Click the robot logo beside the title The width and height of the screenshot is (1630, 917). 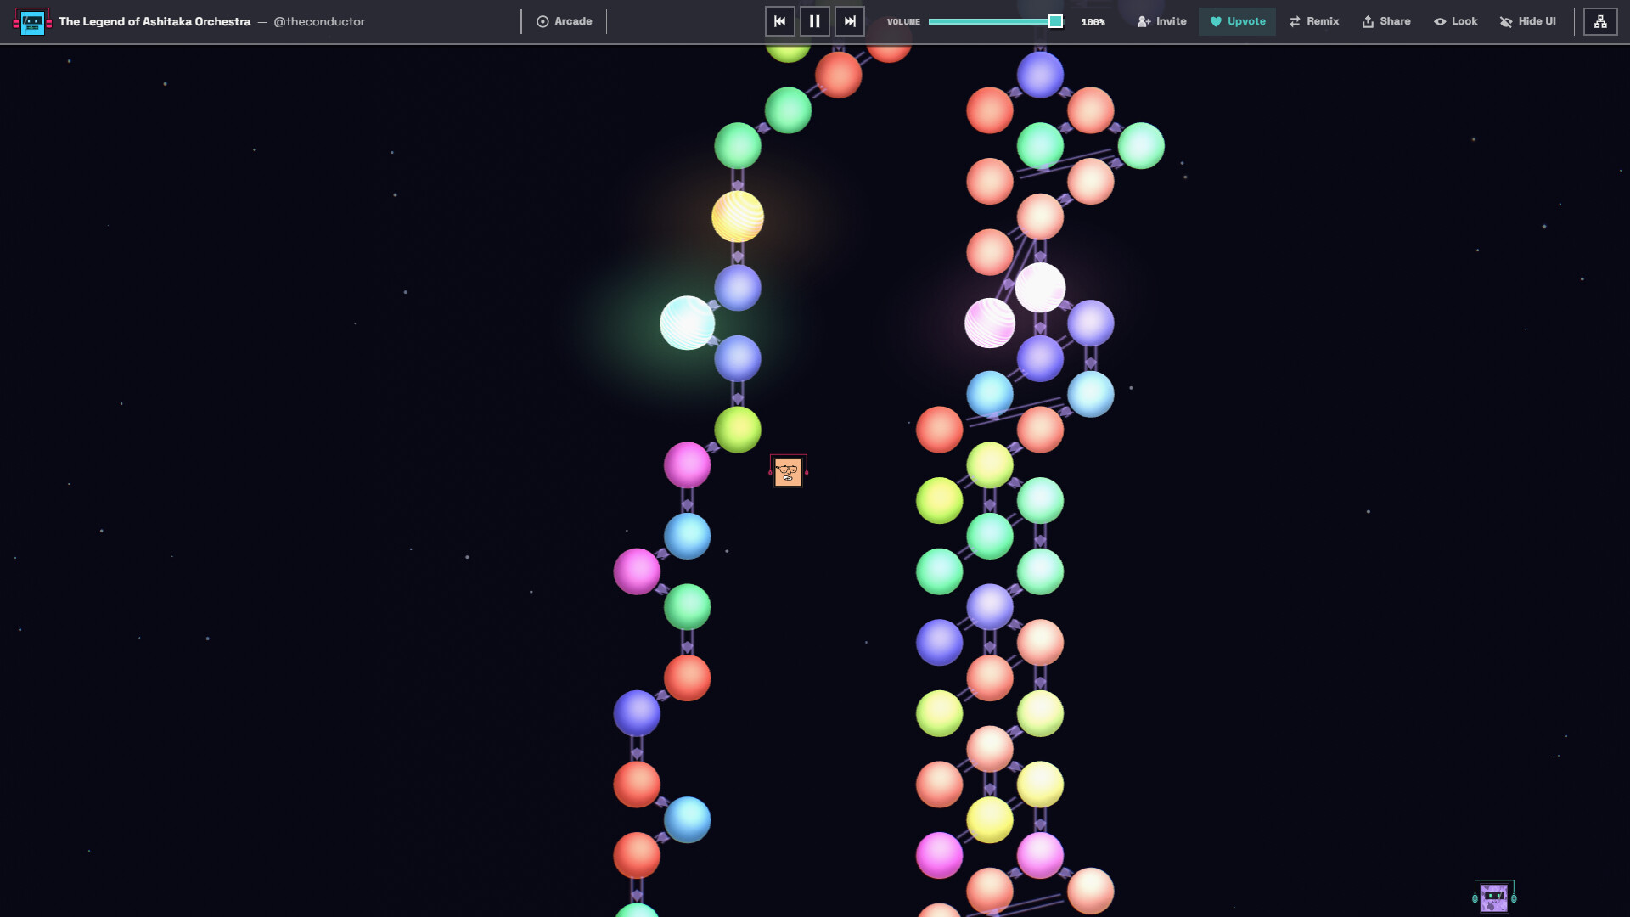(x=32, y=22)
